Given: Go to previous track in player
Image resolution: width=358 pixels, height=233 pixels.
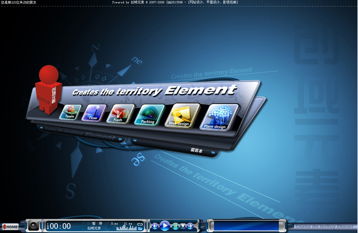Looking at the screenshot, I should coord(155,226).
